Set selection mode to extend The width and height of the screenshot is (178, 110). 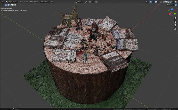9,5
